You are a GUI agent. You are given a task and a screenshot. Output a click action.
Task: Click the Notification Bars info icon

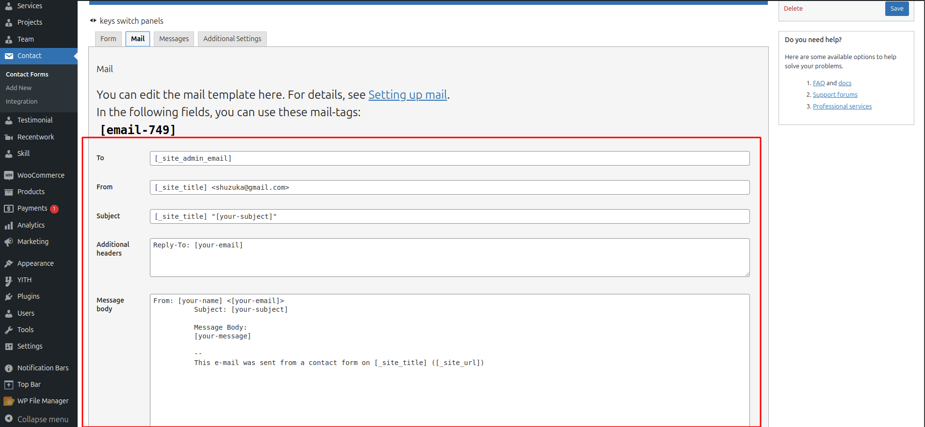pos(9,368)
